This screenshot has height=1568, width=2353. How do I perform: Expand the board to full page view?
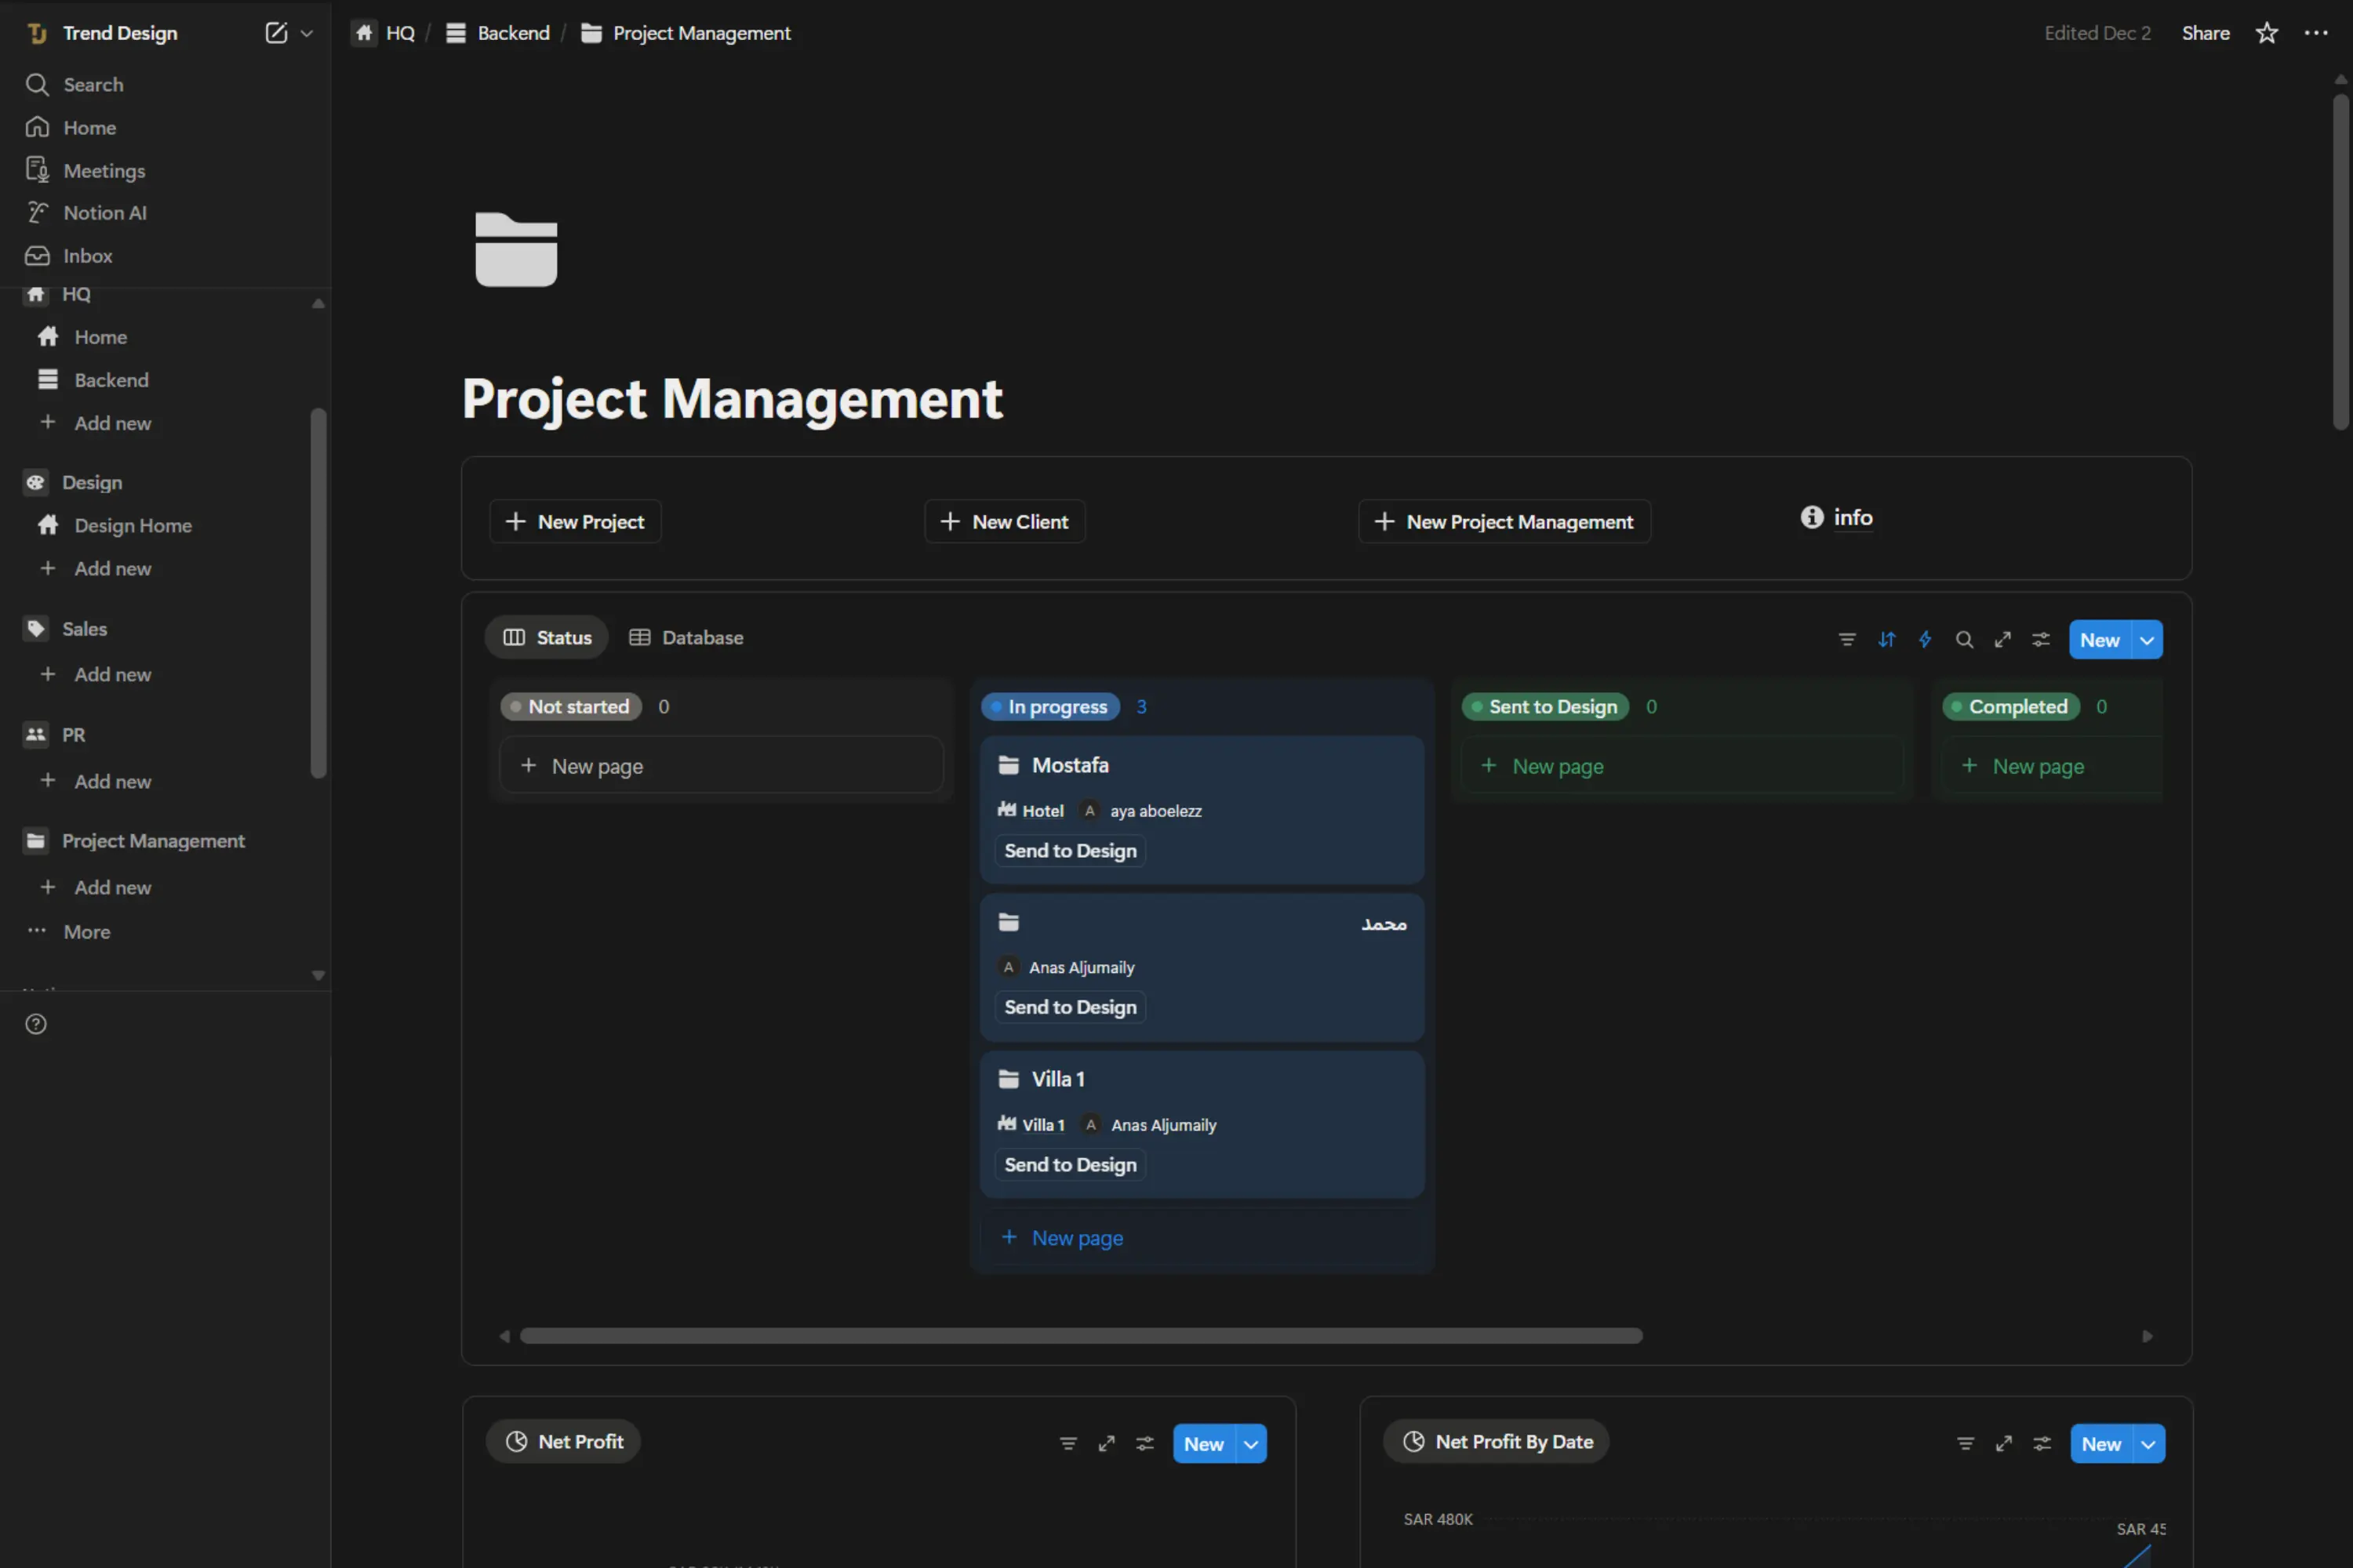2002,640
